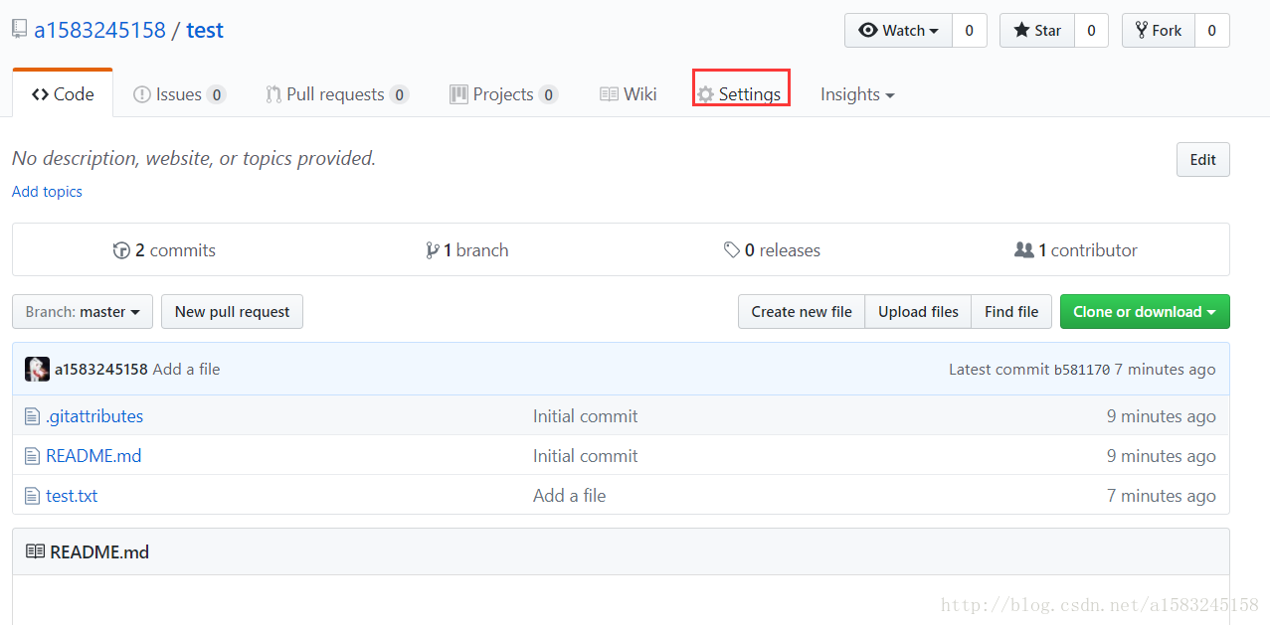The image size is (1270, 625).
Task: Click the '7 minutes ago' timestamp for test.txt
Action: pyautogui.click(x=1162, y=496)
